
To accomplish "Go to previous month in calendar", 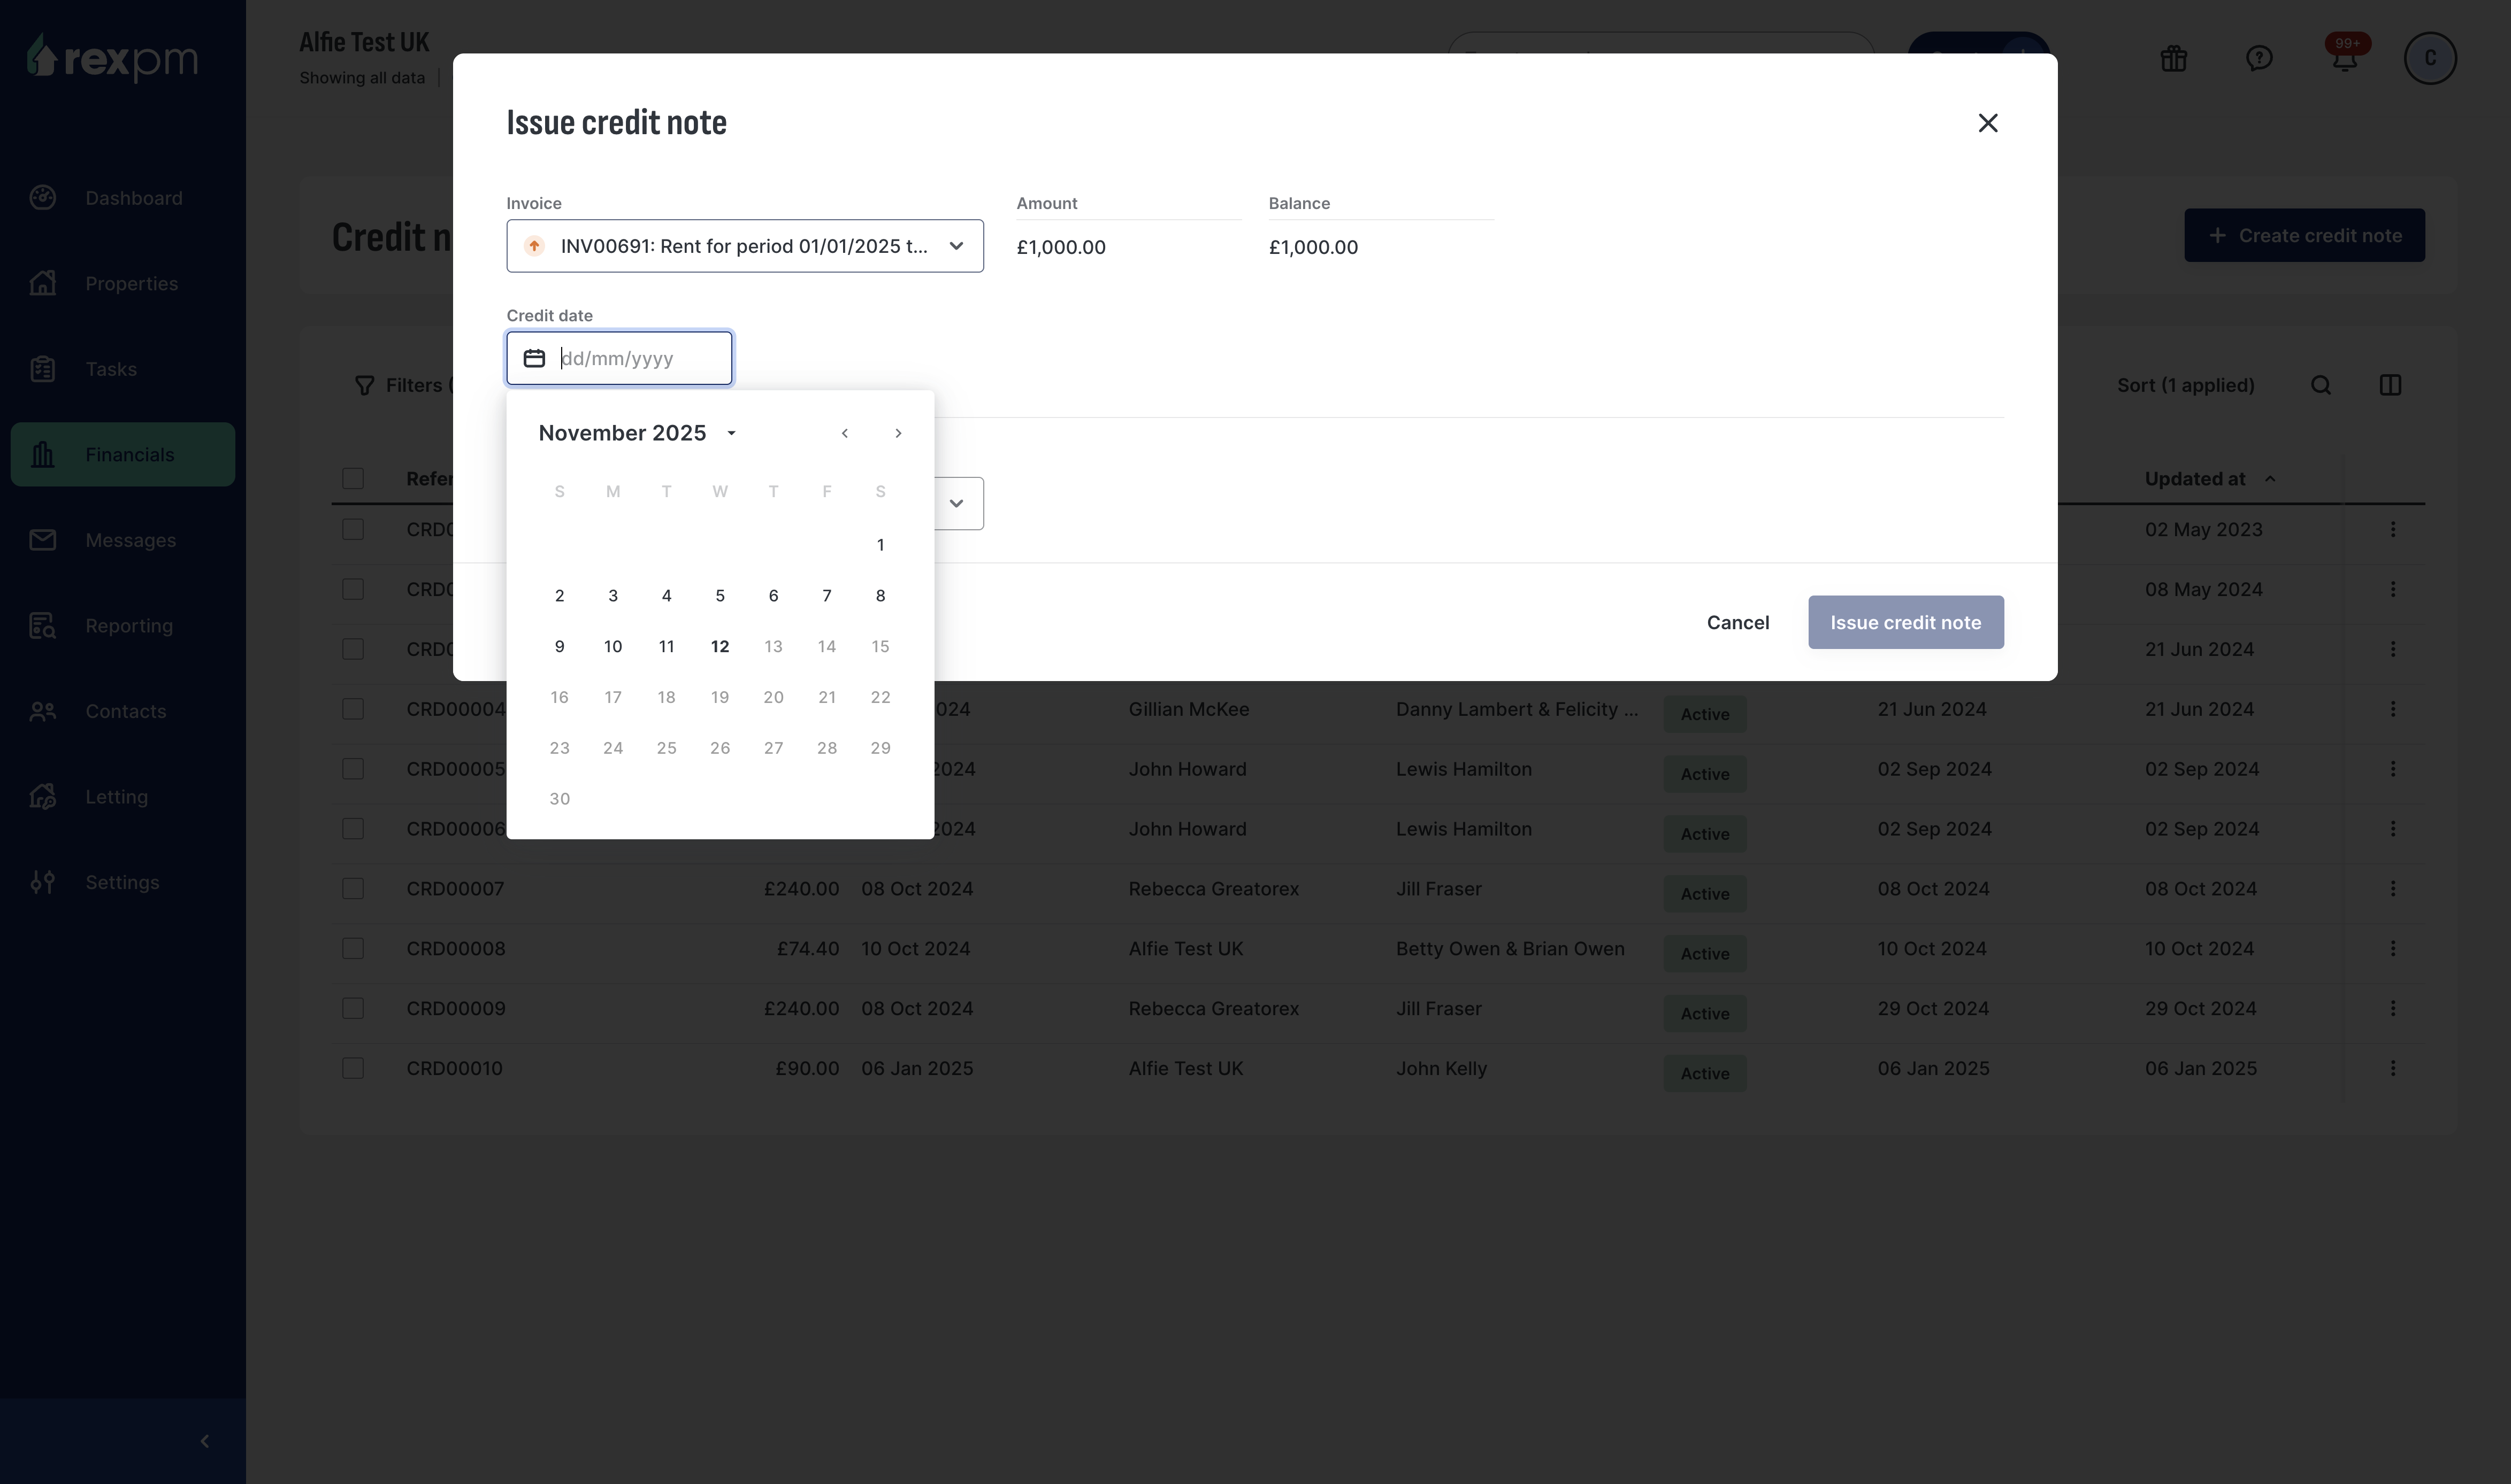I will coord(844,433).
